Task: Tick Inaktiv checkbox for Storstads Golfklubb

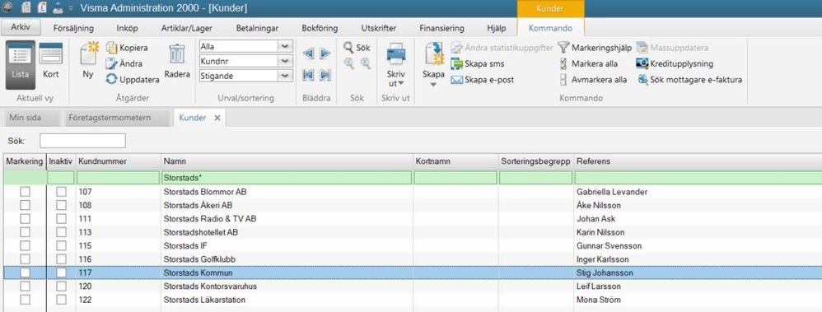Action: point(61,259)
